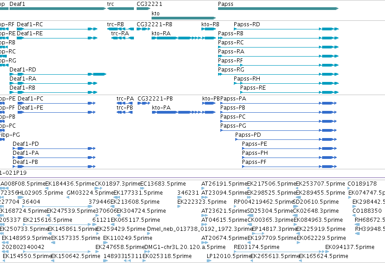Screen dimensions: 385x263
Task: Select the Papss gene bar
Action: pyautogui.click(x=278, y=9)
